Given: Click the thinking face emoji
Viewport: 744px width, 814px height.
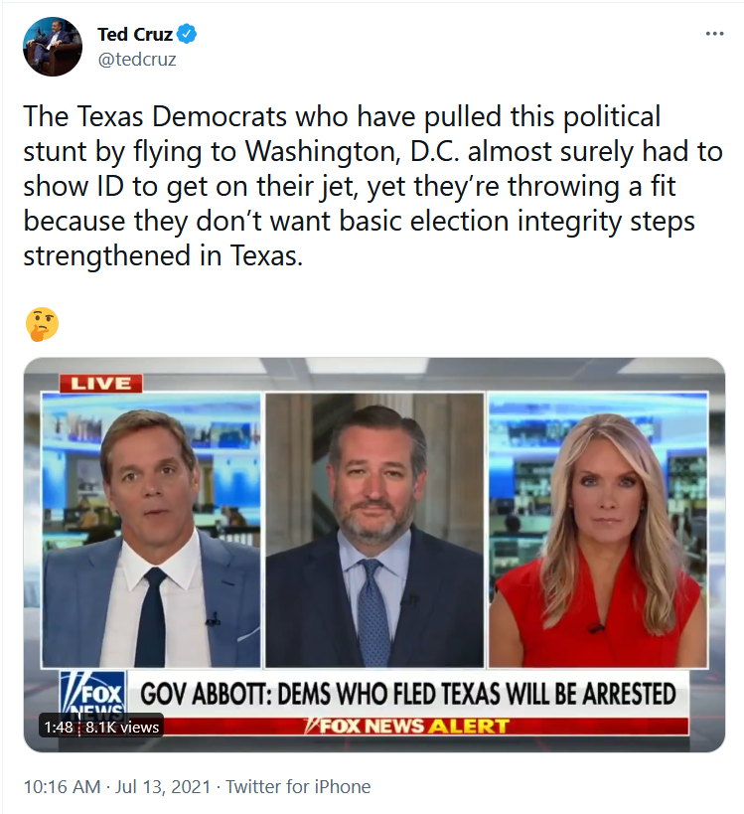Looking at the screenshot, I should tap(42, 324).
